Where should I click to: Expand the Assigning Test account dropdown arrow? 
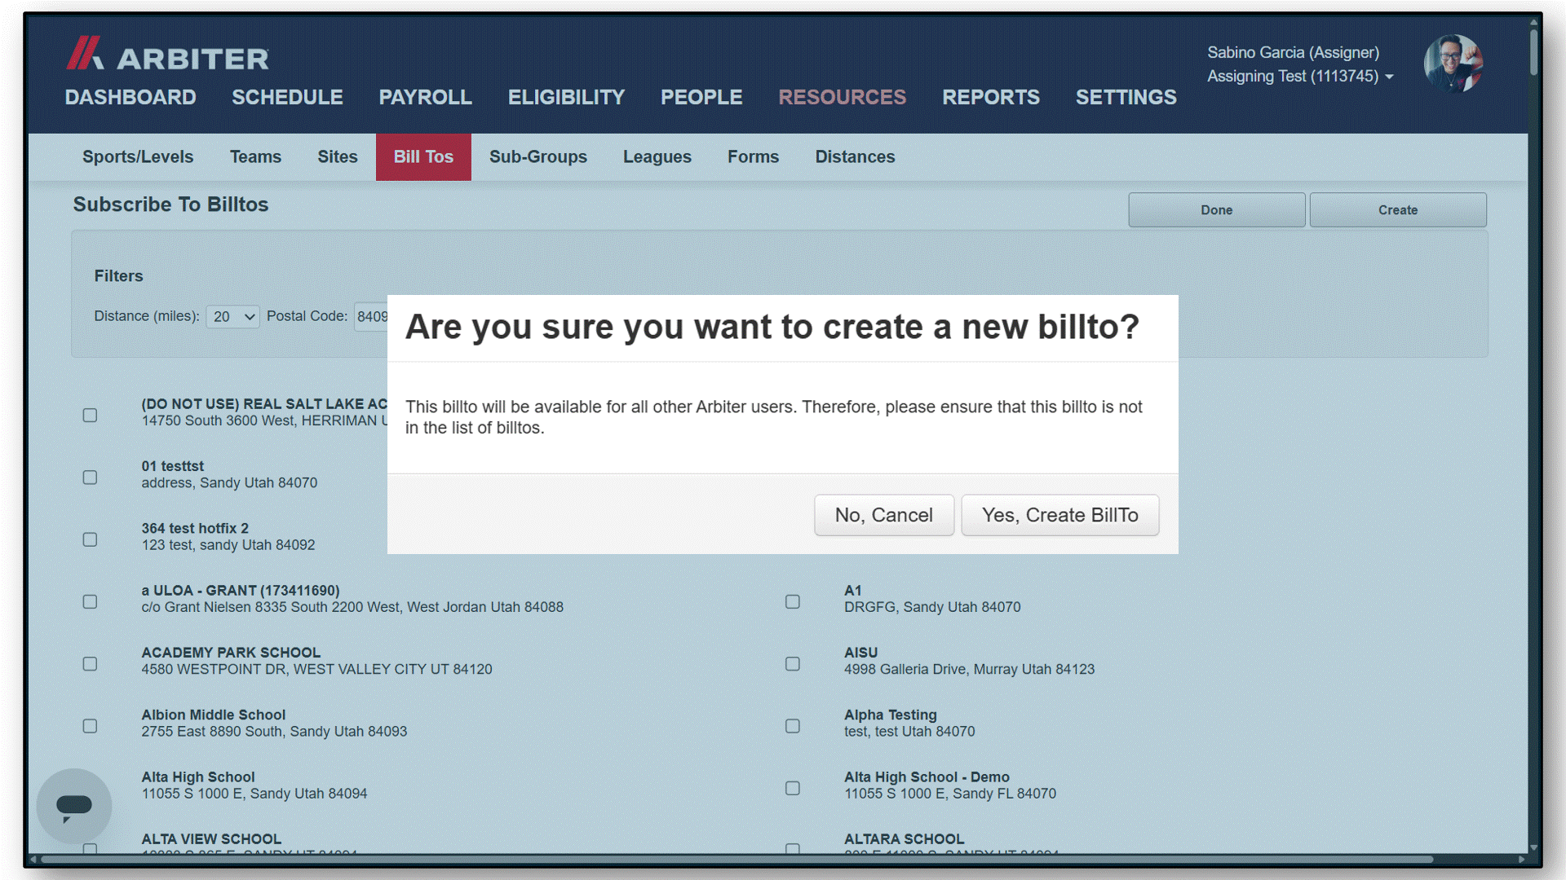click(x=1389, y=77)
